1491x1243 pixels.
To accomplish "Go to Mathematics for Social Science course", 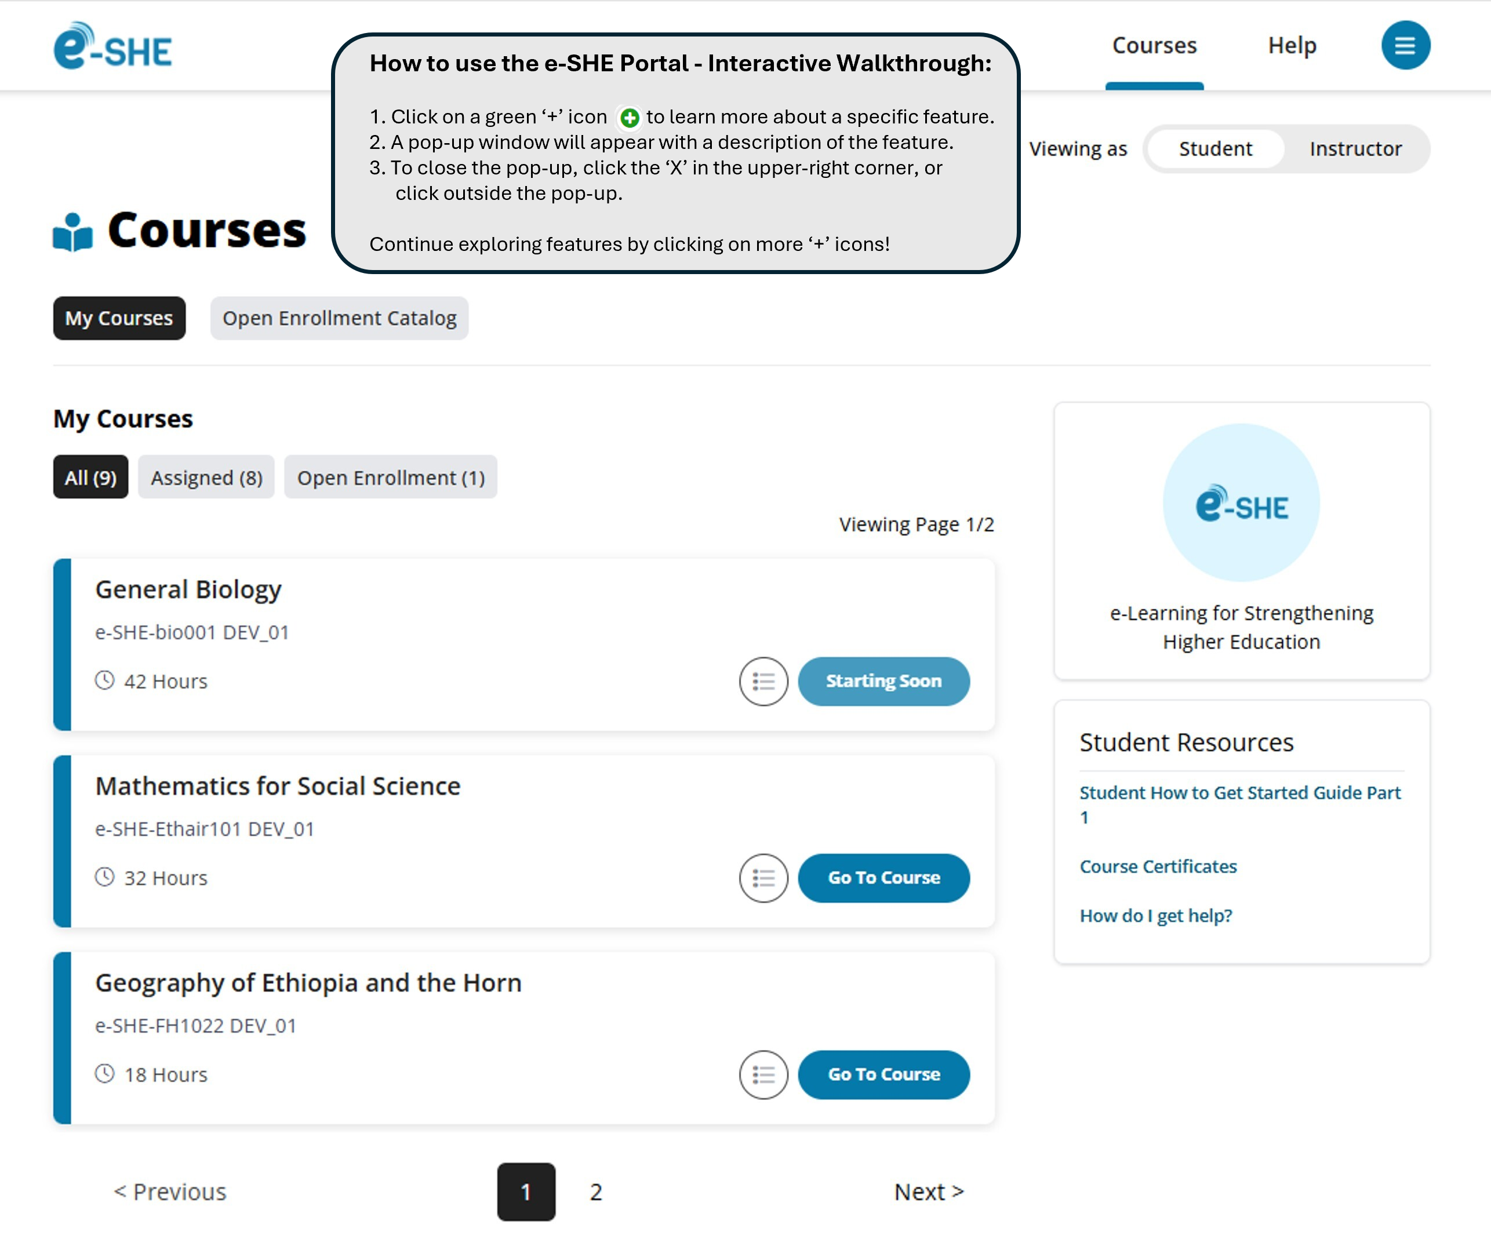I will [883, 878].
